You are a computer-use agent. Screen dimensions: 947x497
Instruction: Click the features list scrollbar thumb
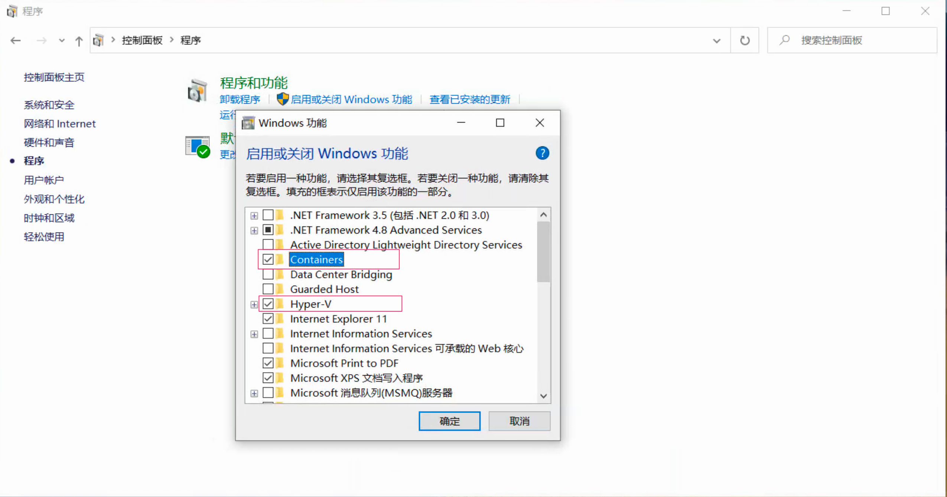point(543,252)
